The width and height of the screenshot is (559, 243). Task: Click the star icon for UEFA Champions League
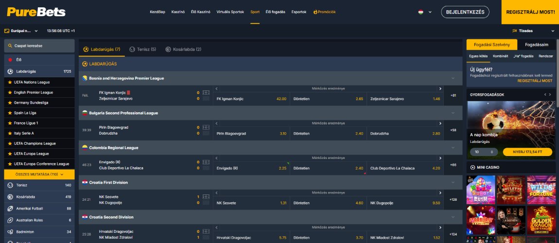pyautogui.click(x=10, y=143)
